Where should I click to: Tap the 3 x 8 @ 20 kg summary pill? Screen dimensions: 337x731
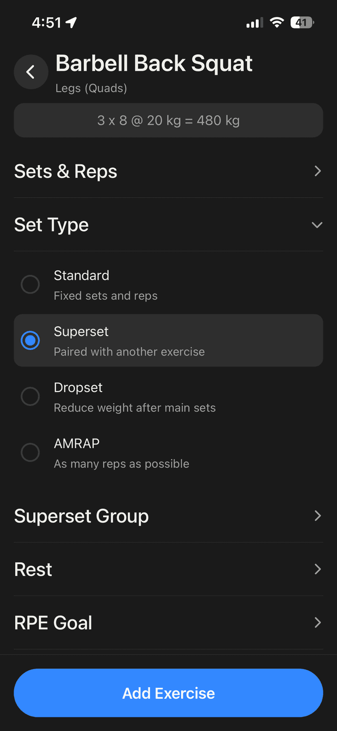[168, 120]
